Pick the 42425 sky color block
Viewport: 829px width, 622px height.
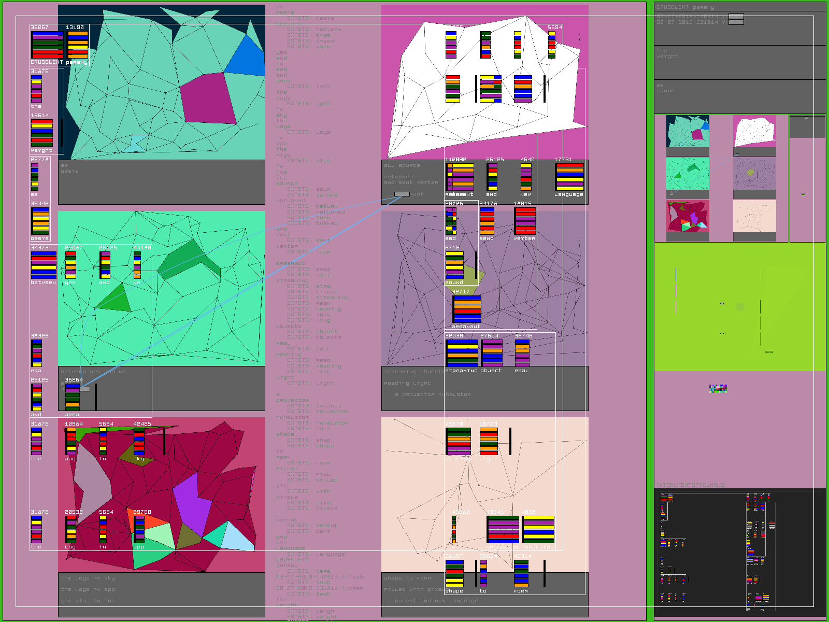point(139,442)
